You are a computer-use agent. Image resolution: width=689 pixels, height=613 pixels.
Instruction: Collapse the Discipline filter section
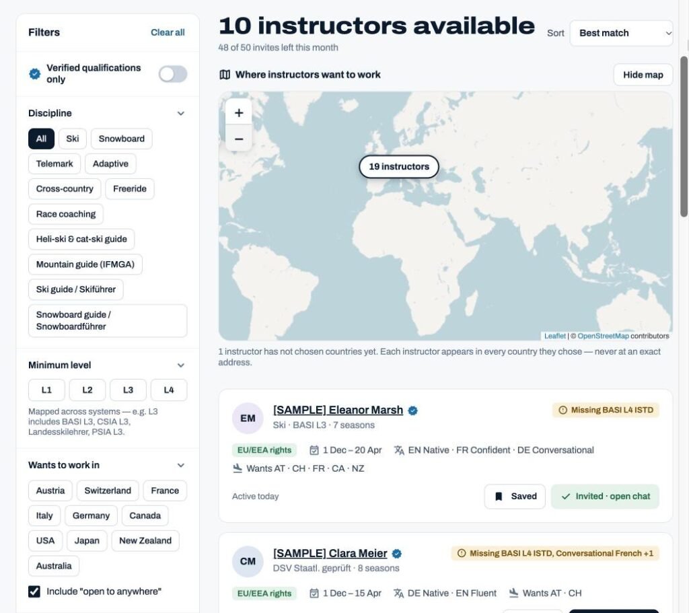point(180,113)
